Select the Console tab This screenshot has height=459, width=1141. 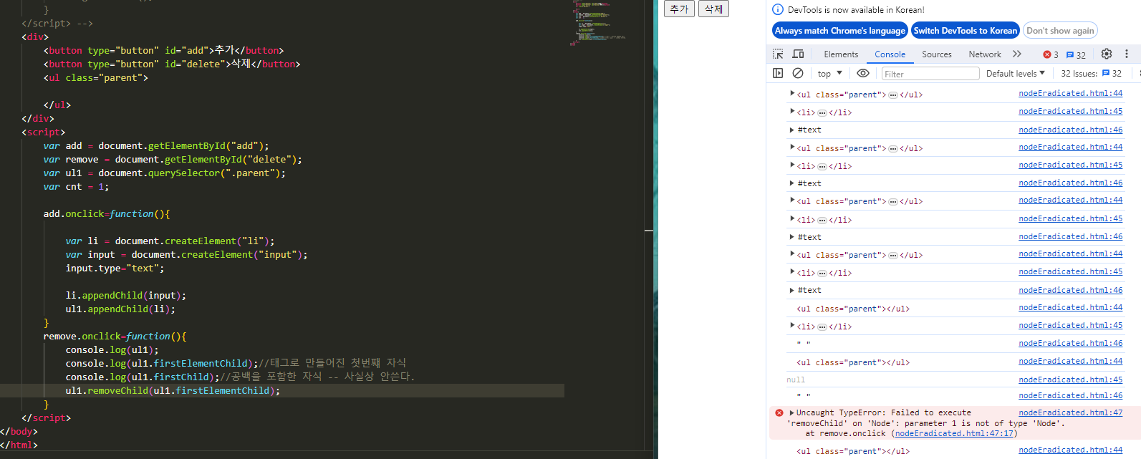[890, 54]
